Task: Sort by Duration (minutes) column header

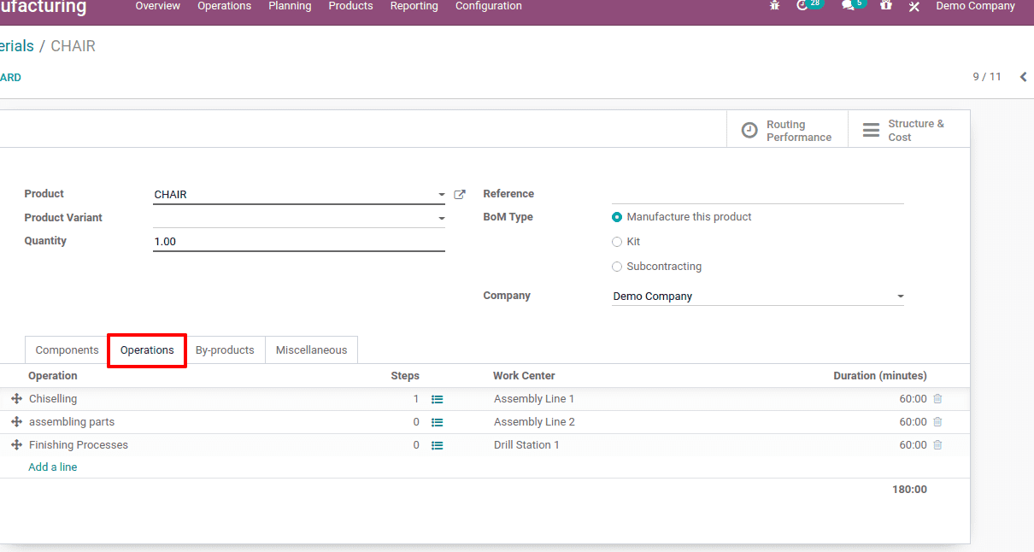Action: (x=880, y=376)
